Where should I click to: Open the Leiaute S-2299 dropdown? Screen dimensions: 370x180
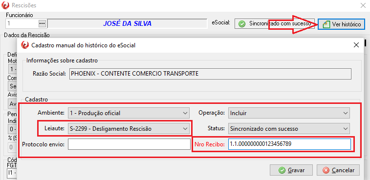[129, 129]
